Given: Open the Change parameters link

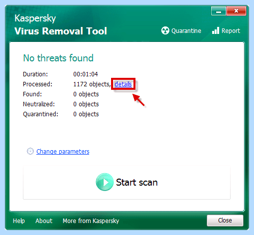Looking at the screenshot, I should coord(63,152).
